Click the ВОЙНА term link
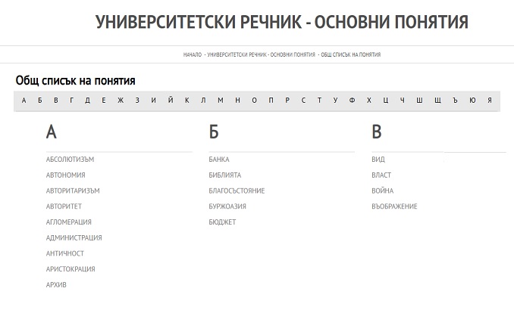The width and height of the screenshot is (514, 310). (x=383, y=191)
